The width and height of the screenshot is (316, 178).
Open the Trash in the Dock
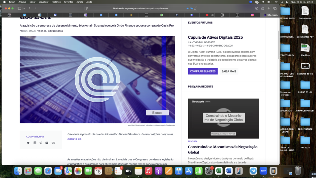click(298, 171)
